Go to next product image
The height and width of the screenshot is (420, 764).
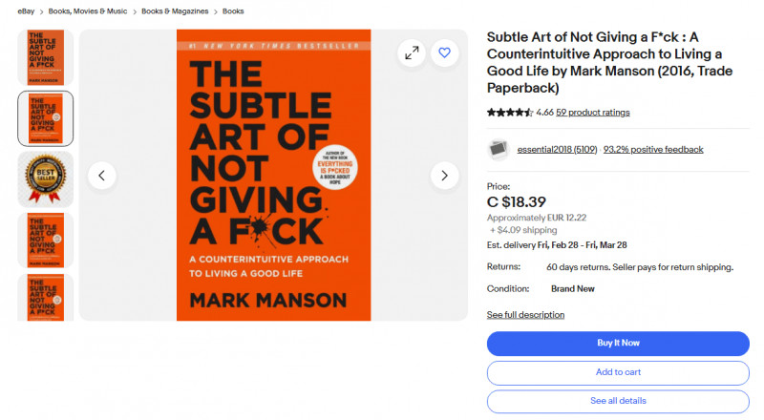point(444,175)
